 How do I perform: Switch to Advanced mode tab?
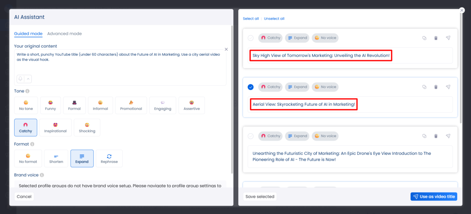64,34
